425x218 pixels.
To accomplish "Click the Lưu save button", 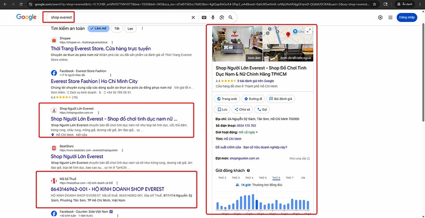I will [x=222, y=109].
